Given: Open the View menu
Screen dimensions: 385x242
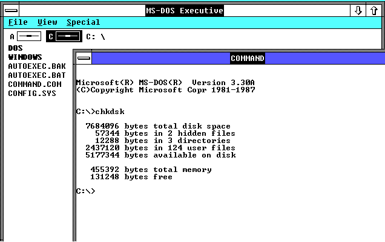Looking at the screenshot, I should pyautogui.click(x=47, y=22).
